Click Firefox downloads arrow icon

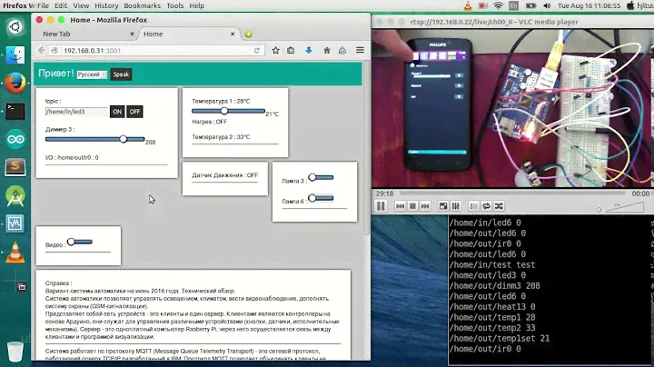coord(308,50)
